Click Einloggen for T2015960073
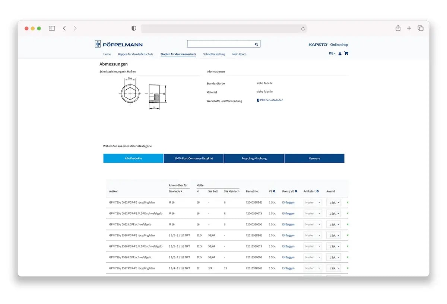447x304 pixels. [288, 246]
